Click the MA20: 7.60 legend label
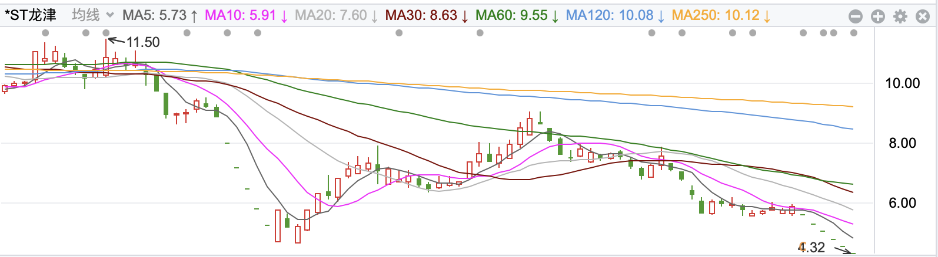The height and width of the screenshot is (257, 938). (x=337, y=15)
